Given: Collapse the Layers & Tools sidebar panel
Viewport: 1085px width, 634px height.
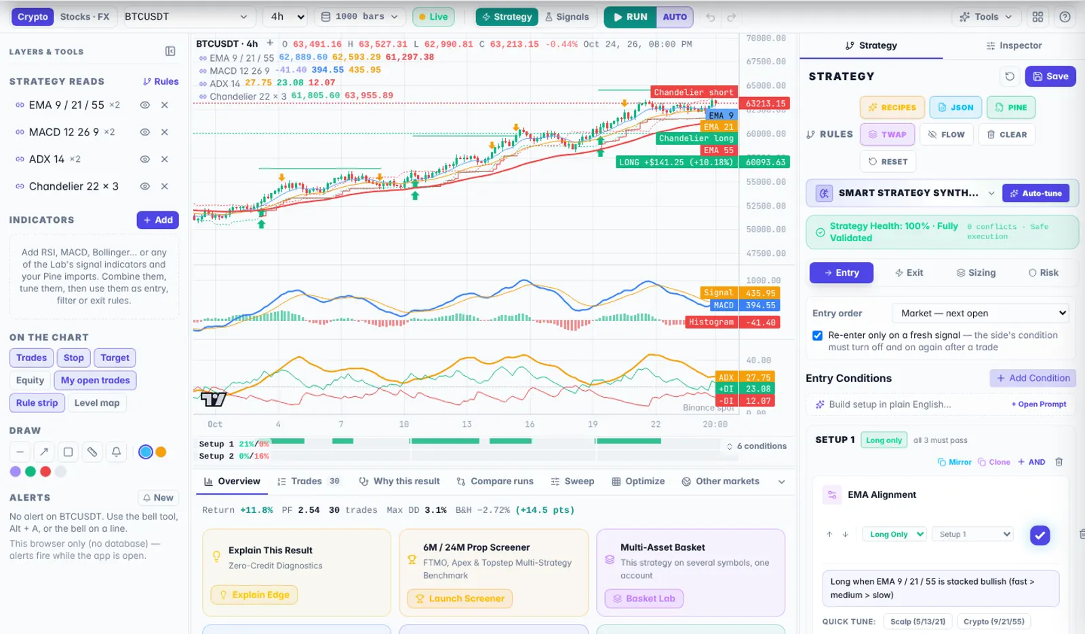Looking at the screenshot, I should tap(170, 51).
